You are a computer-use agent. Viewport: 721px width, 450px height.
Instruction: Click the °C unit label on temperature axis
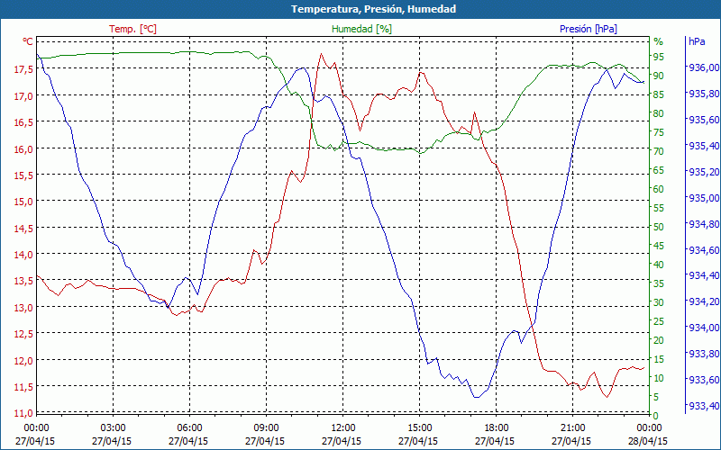coord(28,41)
